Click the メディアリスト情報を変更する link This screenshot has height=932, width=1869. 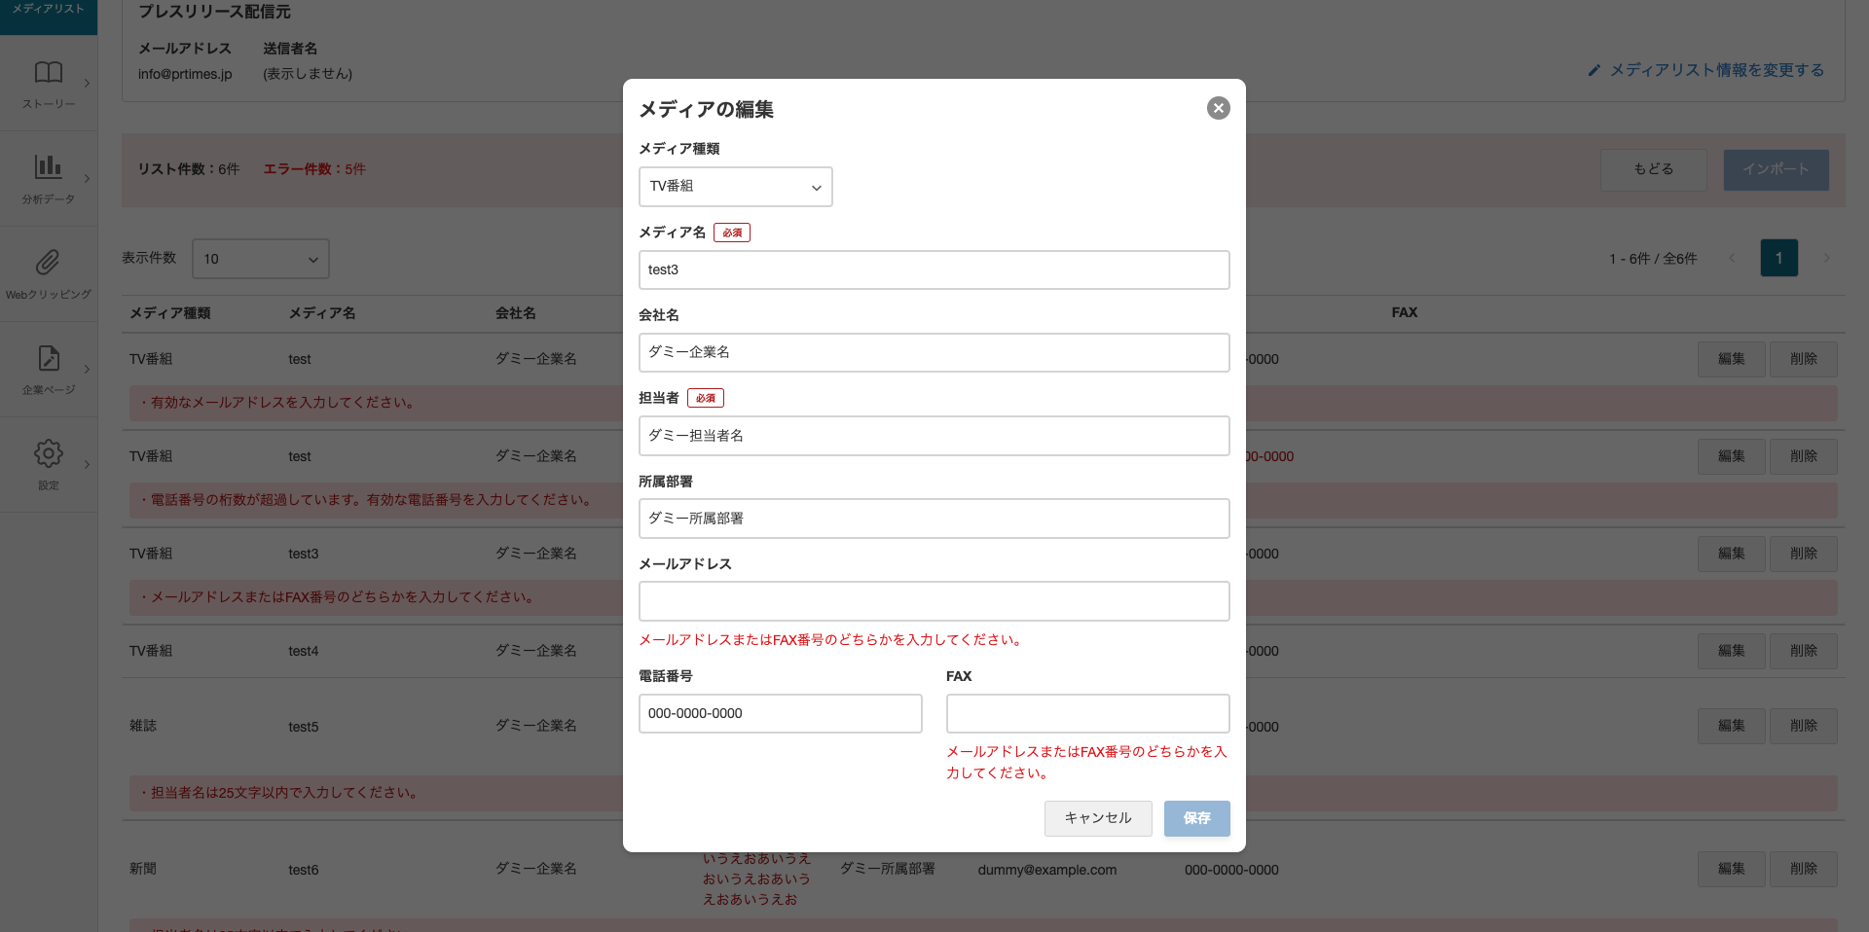tap(1716, 70)
